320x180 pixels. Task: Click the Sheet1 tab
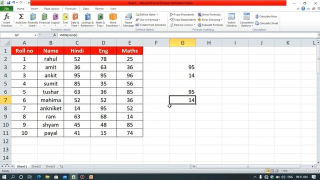click(22, 166)
